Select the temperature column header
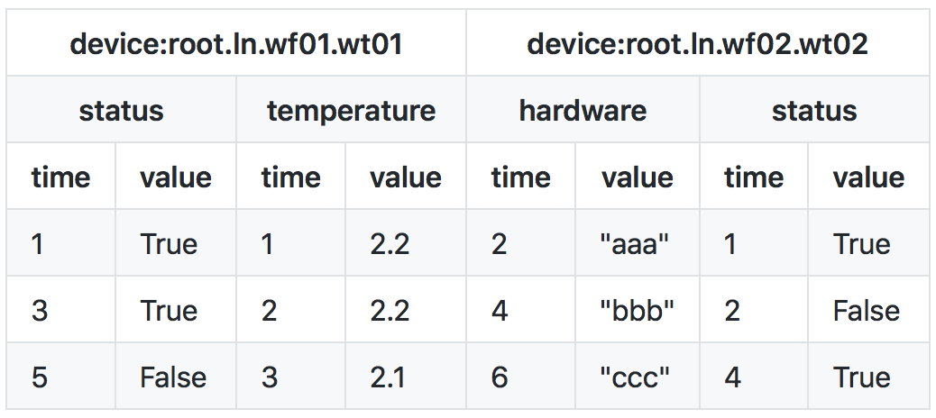936x418 pixels. coord(351,110)
